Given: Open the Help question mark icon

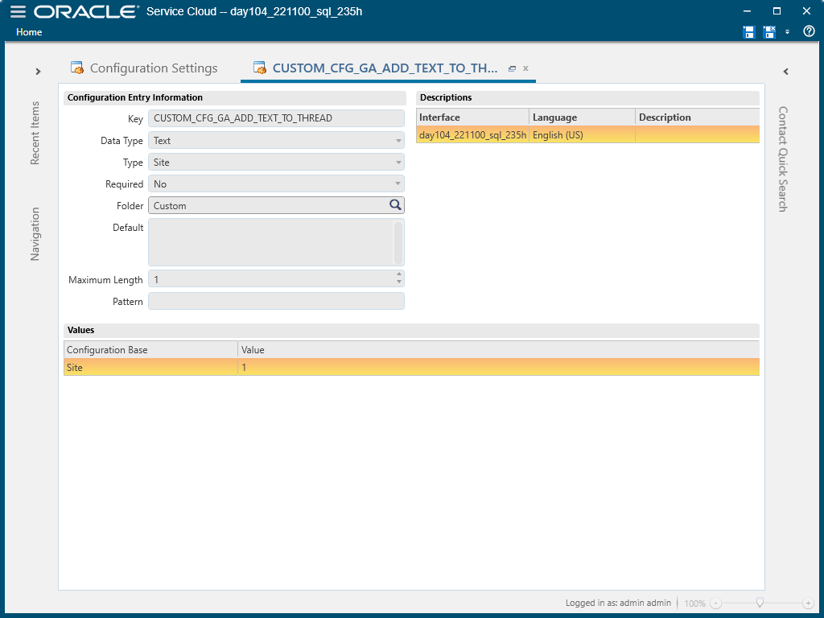Looking at the screenshot, I should coord(809,31).
